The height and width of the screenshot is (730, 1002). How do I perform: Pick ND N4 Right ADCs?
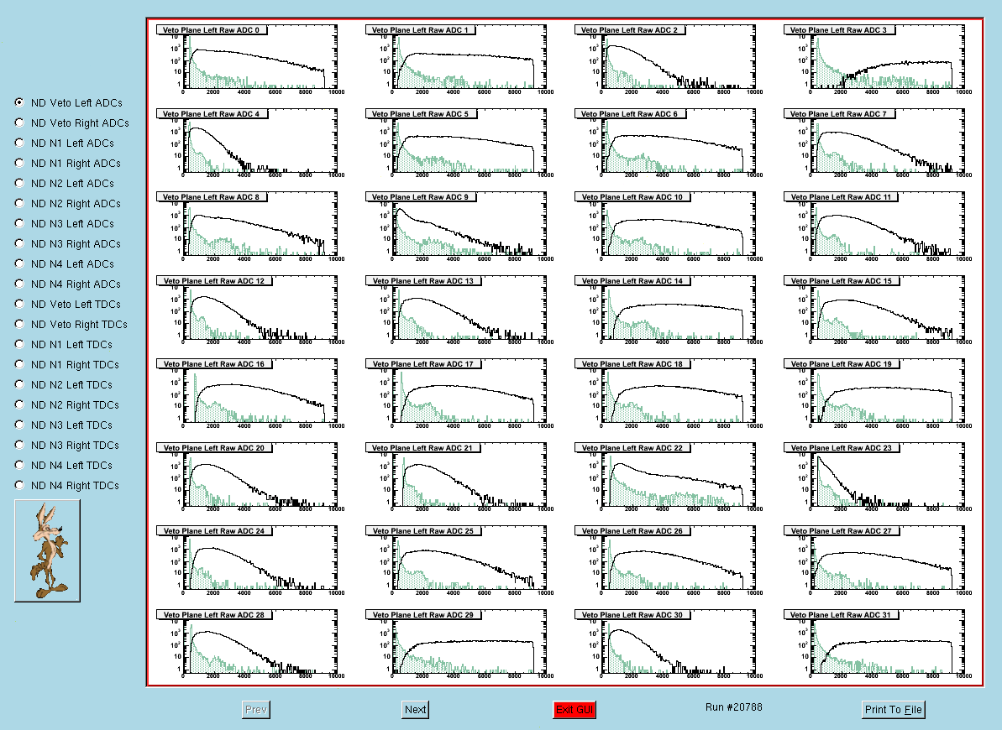[x=20, y=284]
